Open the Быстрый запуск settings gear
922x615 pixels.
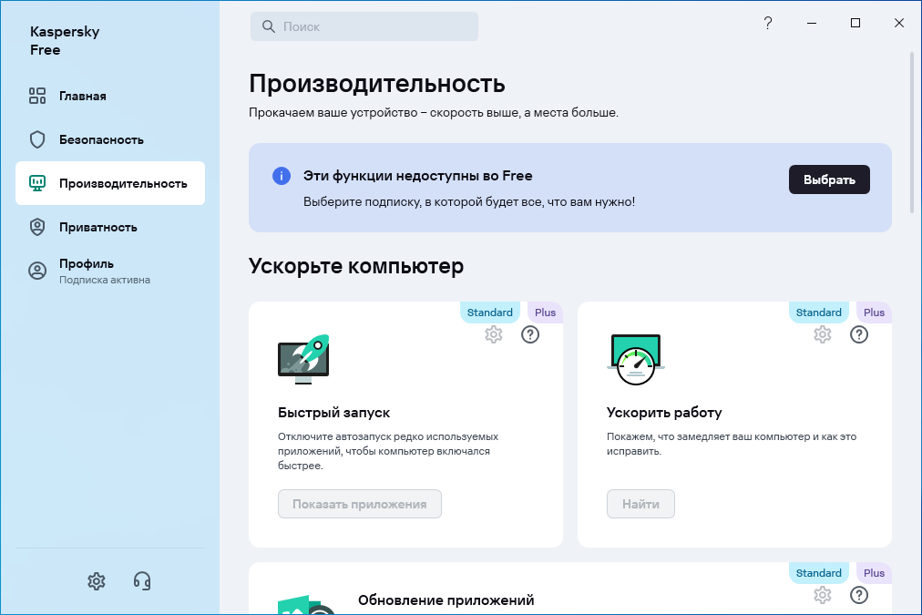(493, 334)
